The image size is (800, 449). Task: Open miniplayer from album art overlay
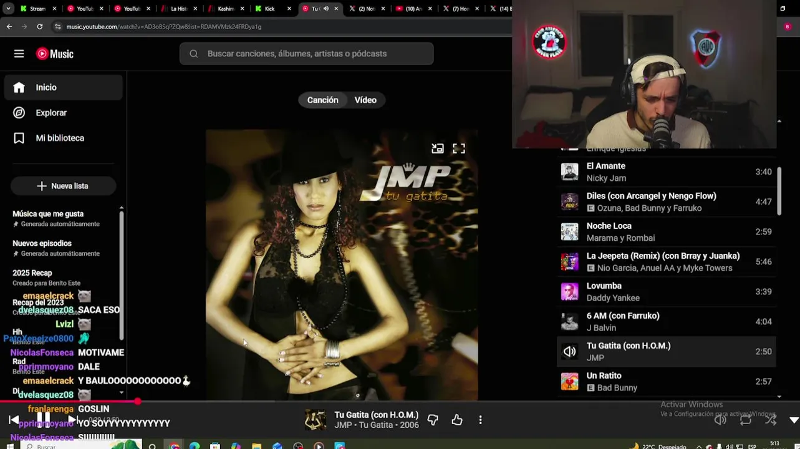(x=438, y=148)
